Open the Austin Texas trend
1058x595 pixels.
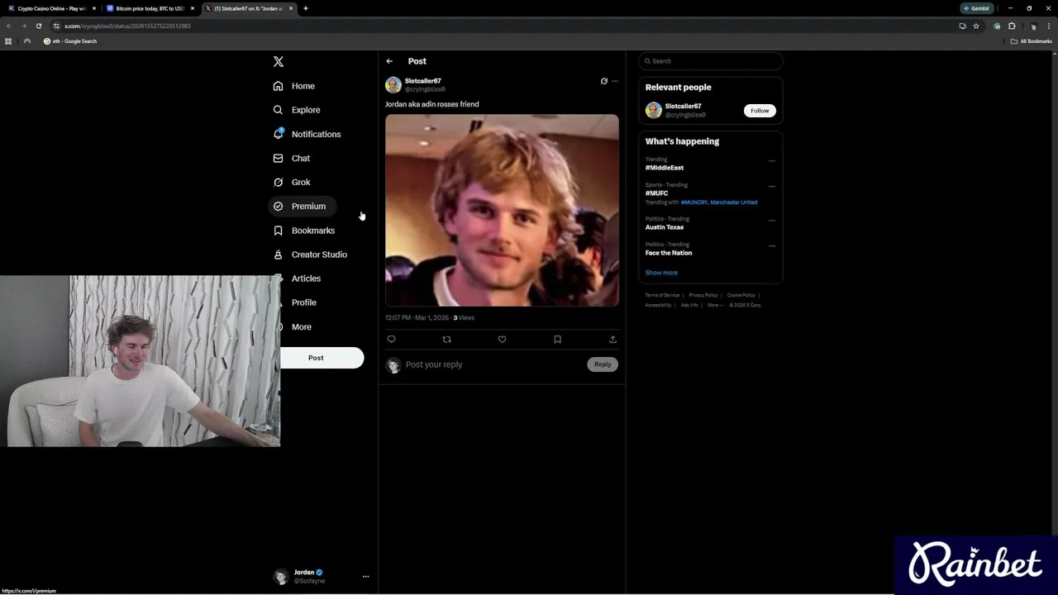665,227
